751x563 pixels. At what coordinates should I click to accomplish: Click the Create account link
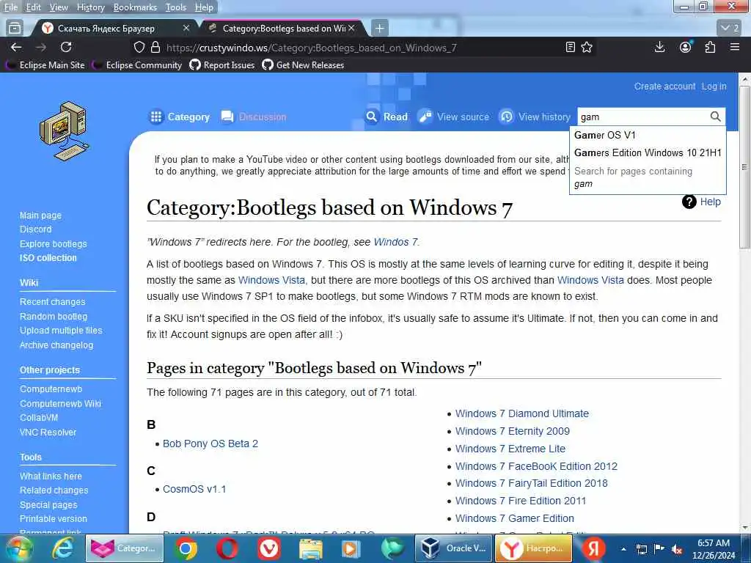[x=664, y=87]
